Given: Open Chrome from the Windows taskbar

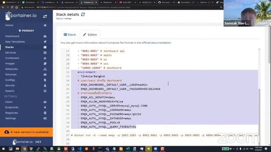Looking at the screenshot, I should (25, 149).
